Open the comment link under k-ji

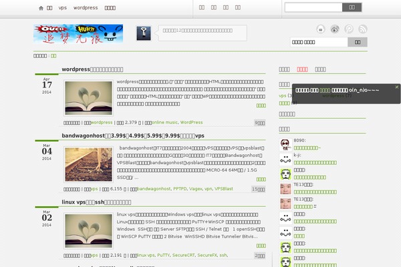point(315,163)
